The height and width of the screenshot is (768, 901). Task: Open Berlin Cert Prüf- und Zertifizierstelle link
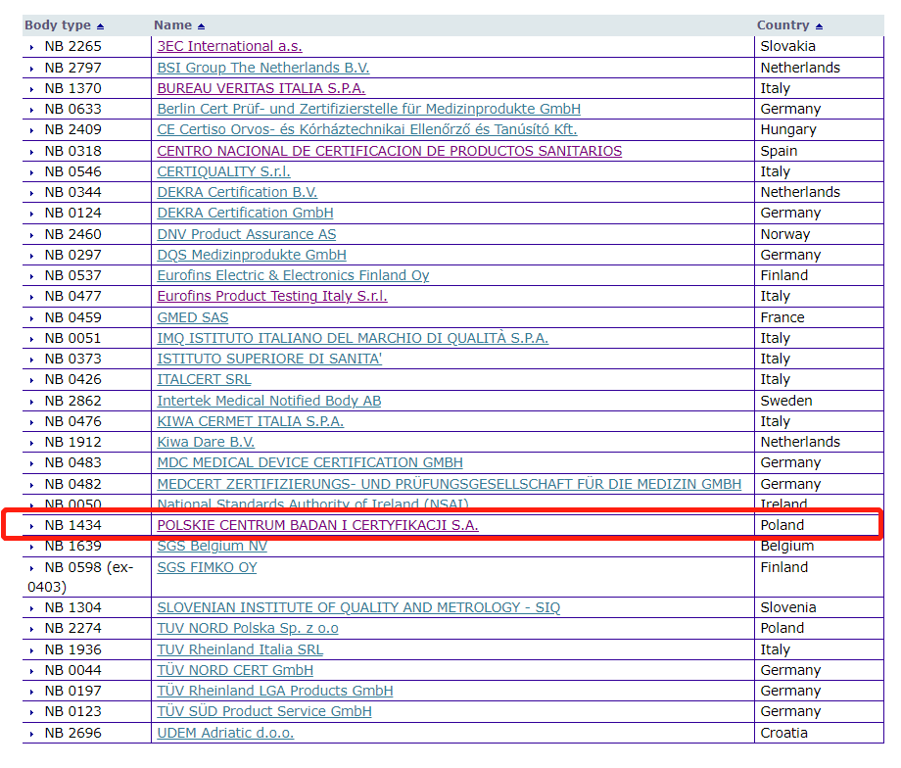[369, 109]
